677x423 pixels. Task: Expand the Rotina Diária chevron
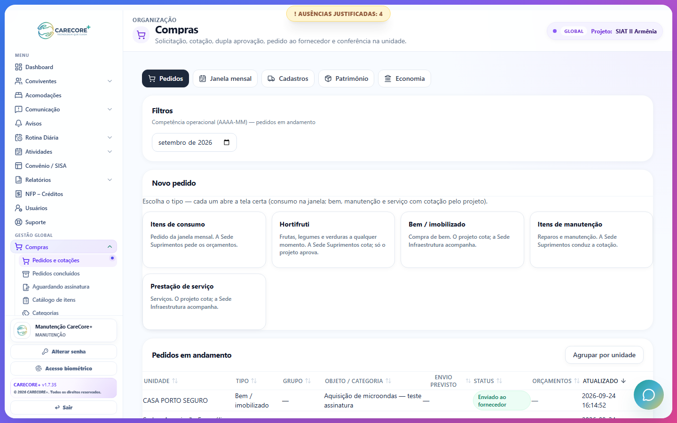point(110,138)
